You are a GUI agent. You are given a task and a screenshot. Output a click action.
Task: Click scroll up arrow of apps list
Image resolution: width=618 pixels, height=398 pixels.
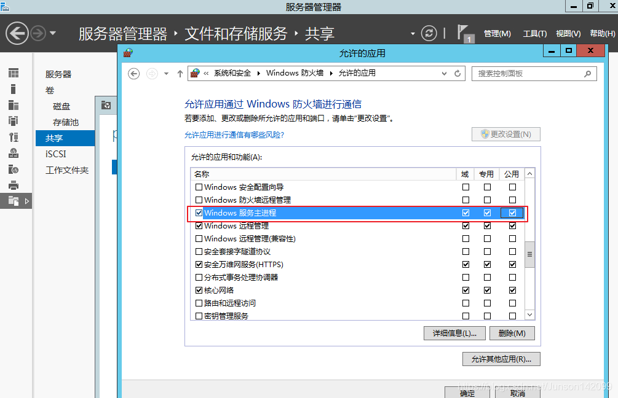530,174
